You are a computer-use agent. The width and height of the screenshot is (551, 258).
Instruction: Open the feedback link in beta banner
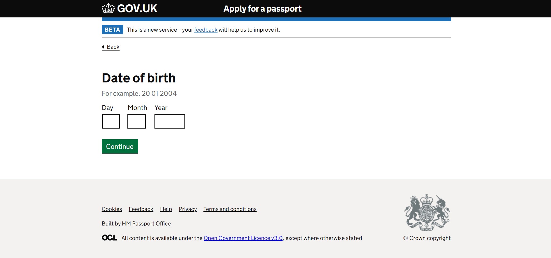click(x=206, y=30)
